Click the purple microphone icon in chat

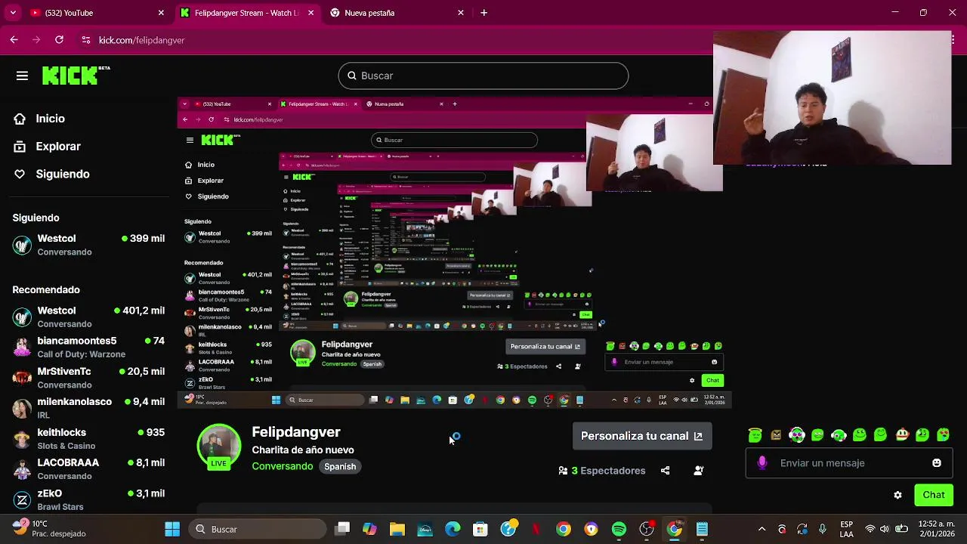pyautogui.click(x=762, y=463)
